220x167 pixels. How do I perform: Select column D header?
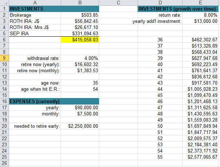(160, 3)
